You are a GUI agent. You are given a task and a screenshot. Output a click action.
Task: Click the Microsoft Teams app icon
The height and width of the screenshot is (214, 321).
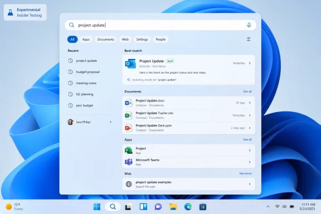click(129, 162)
